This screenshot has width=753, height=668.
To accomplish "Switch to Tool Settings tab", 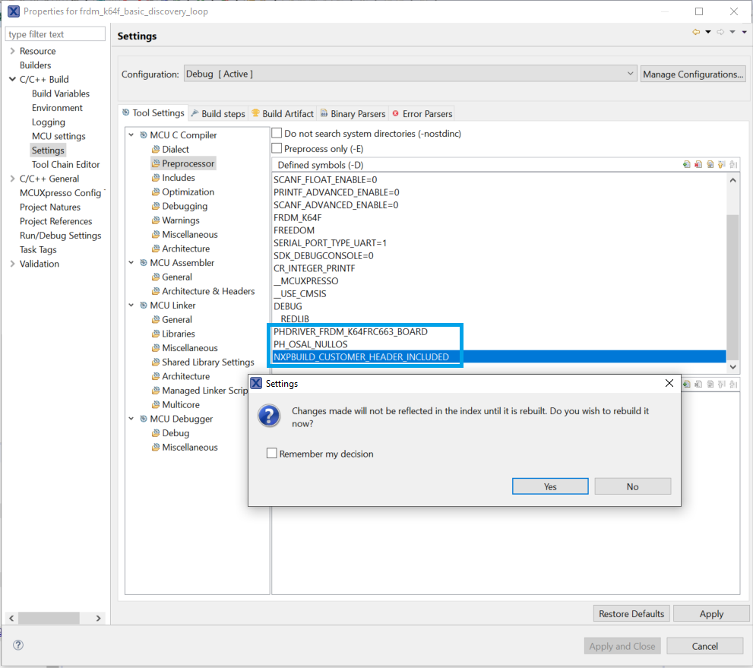I will coord(153,113).
